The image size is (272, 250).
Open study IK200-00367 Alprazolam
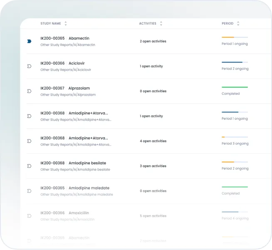coord(65,88)
